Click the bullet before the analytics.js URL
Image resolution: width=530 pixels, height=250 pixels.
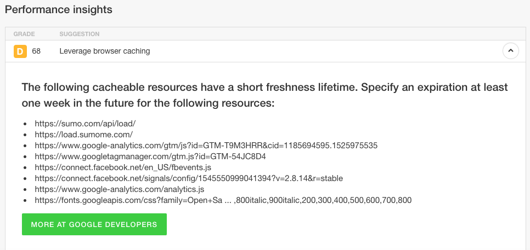tap(25, 190)
